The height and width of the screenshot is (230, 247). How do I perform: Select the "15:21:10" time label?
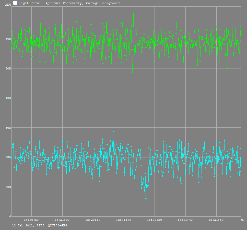coord(93,220)
